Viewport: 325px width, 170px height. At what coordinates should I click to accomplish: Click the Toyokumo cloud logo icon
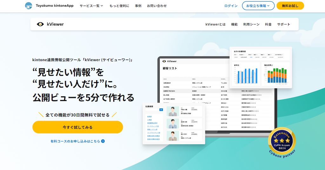(x=28, y=6)
